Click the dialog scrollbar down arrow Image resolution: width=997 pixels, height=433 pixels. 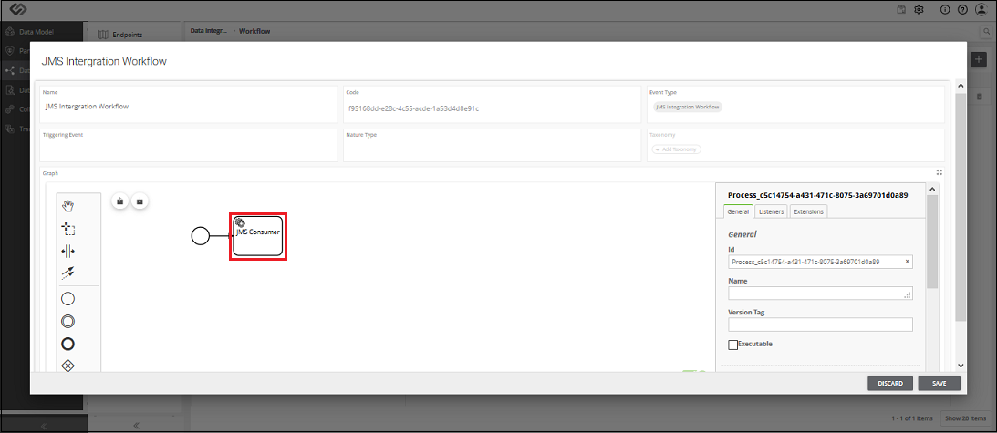(961, 366)
